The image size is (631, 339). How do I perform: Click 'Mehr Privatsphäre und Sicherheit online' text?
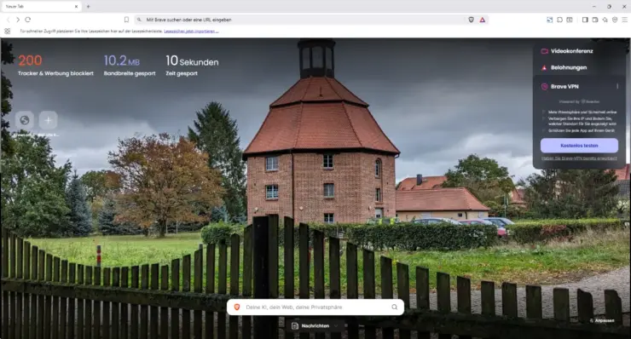pos(582,112)
